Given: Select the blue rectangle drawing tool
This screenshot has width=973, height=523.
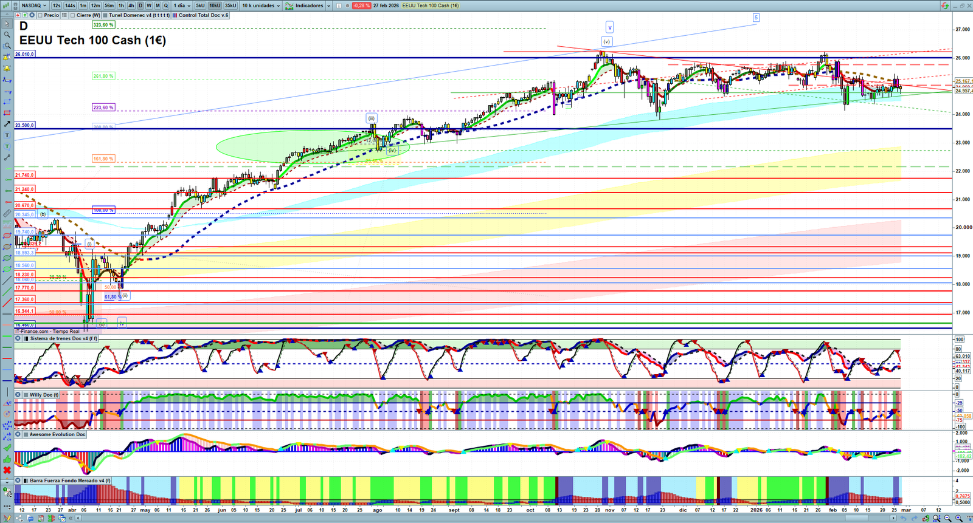Looking at the screenshot, I should [x=7, y=101].
